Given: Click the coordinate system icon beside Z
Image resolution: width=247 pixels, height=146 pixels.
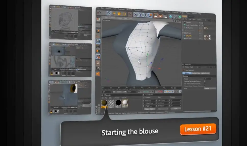Looking at the screenshot, I should pos(150,15).
